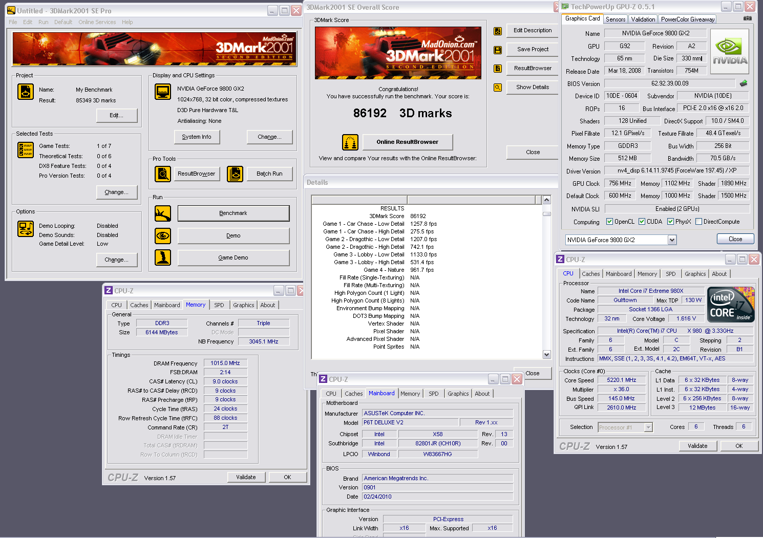Click the Options demo looping icon
763x538 pixels.
coord(26,228)
